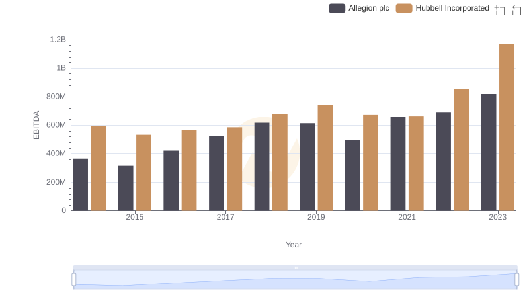Click the Hubbell 2022 bar
529x305 pixels.
point(461,150)
